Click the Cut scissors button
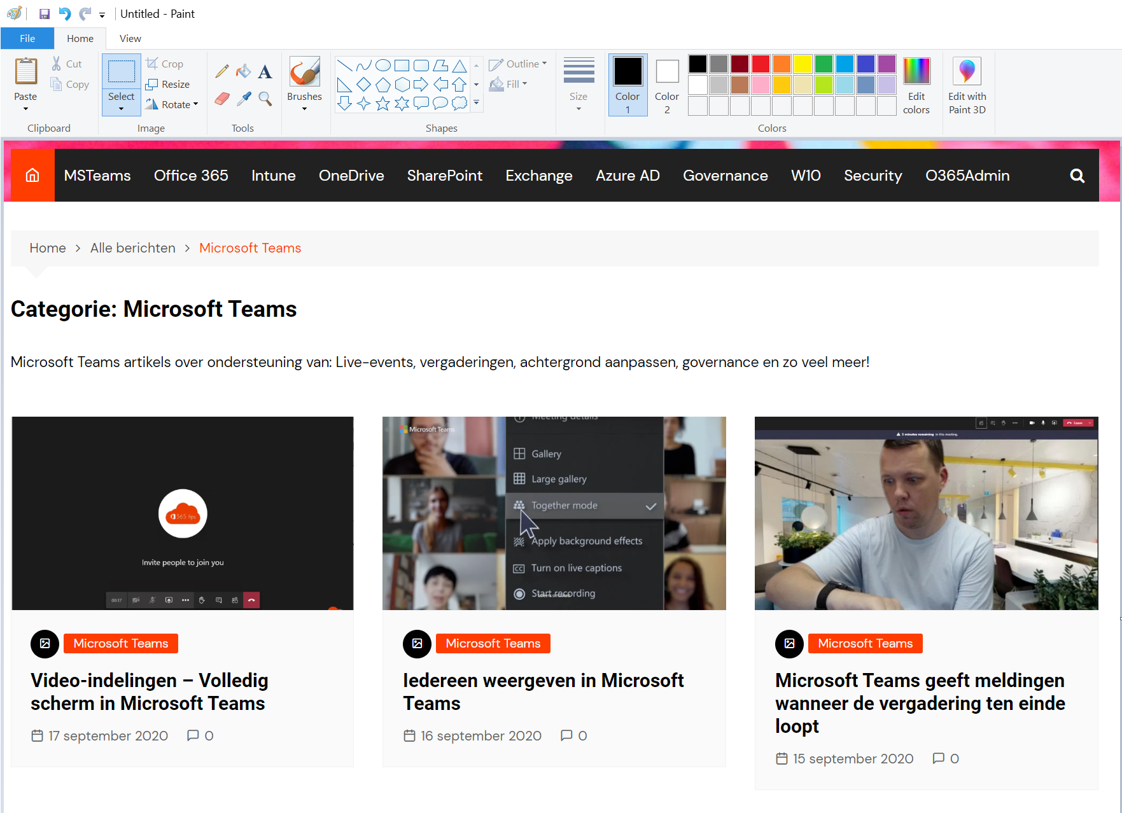 [66, 64]
